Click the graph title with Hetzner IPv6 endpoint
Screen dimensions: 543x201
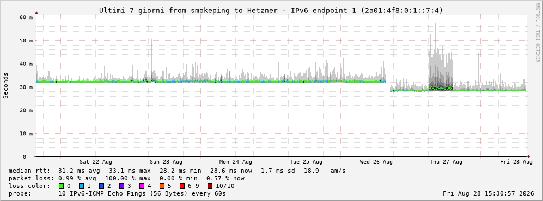click(x=271, y=10)
